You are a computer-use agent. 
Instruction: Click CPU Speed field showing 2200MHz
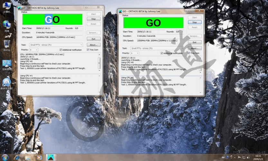[x=160, y=41]
